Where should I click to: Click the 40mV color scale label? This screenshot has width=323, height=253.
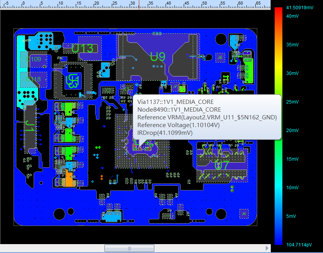tap(292, 16)
